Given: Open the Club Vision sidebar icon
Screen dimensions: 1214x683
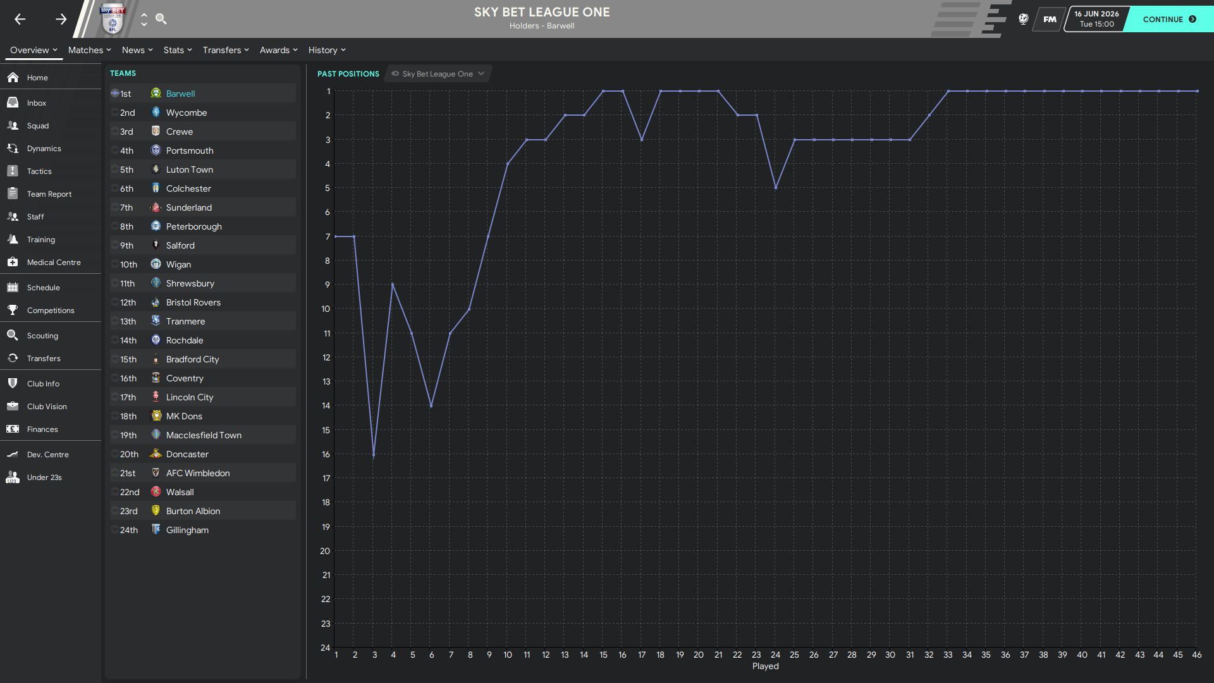Looking at the screenshot, I should [13, 406].
